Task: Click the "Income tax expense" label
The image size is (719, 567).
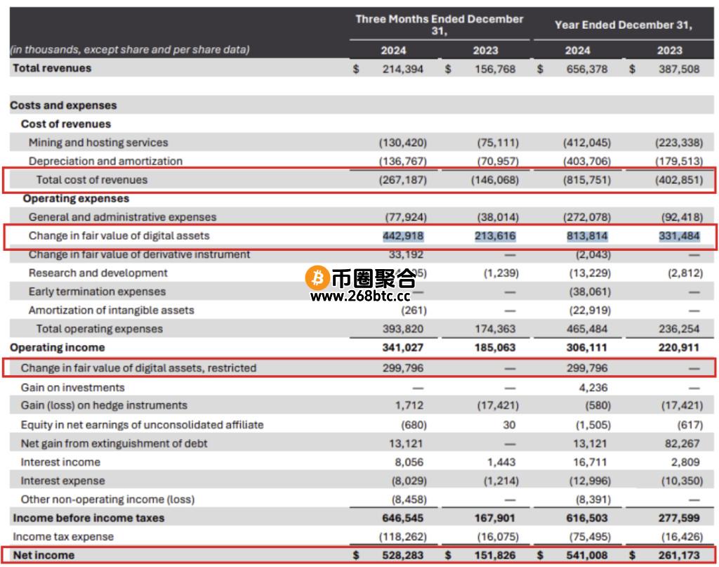Action: [63, 537]
